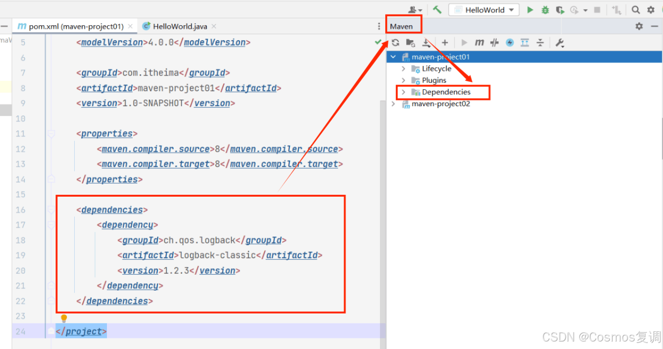Toggle Maven Offline Mode
Viewport: 663px width, 349px height.
494,43
